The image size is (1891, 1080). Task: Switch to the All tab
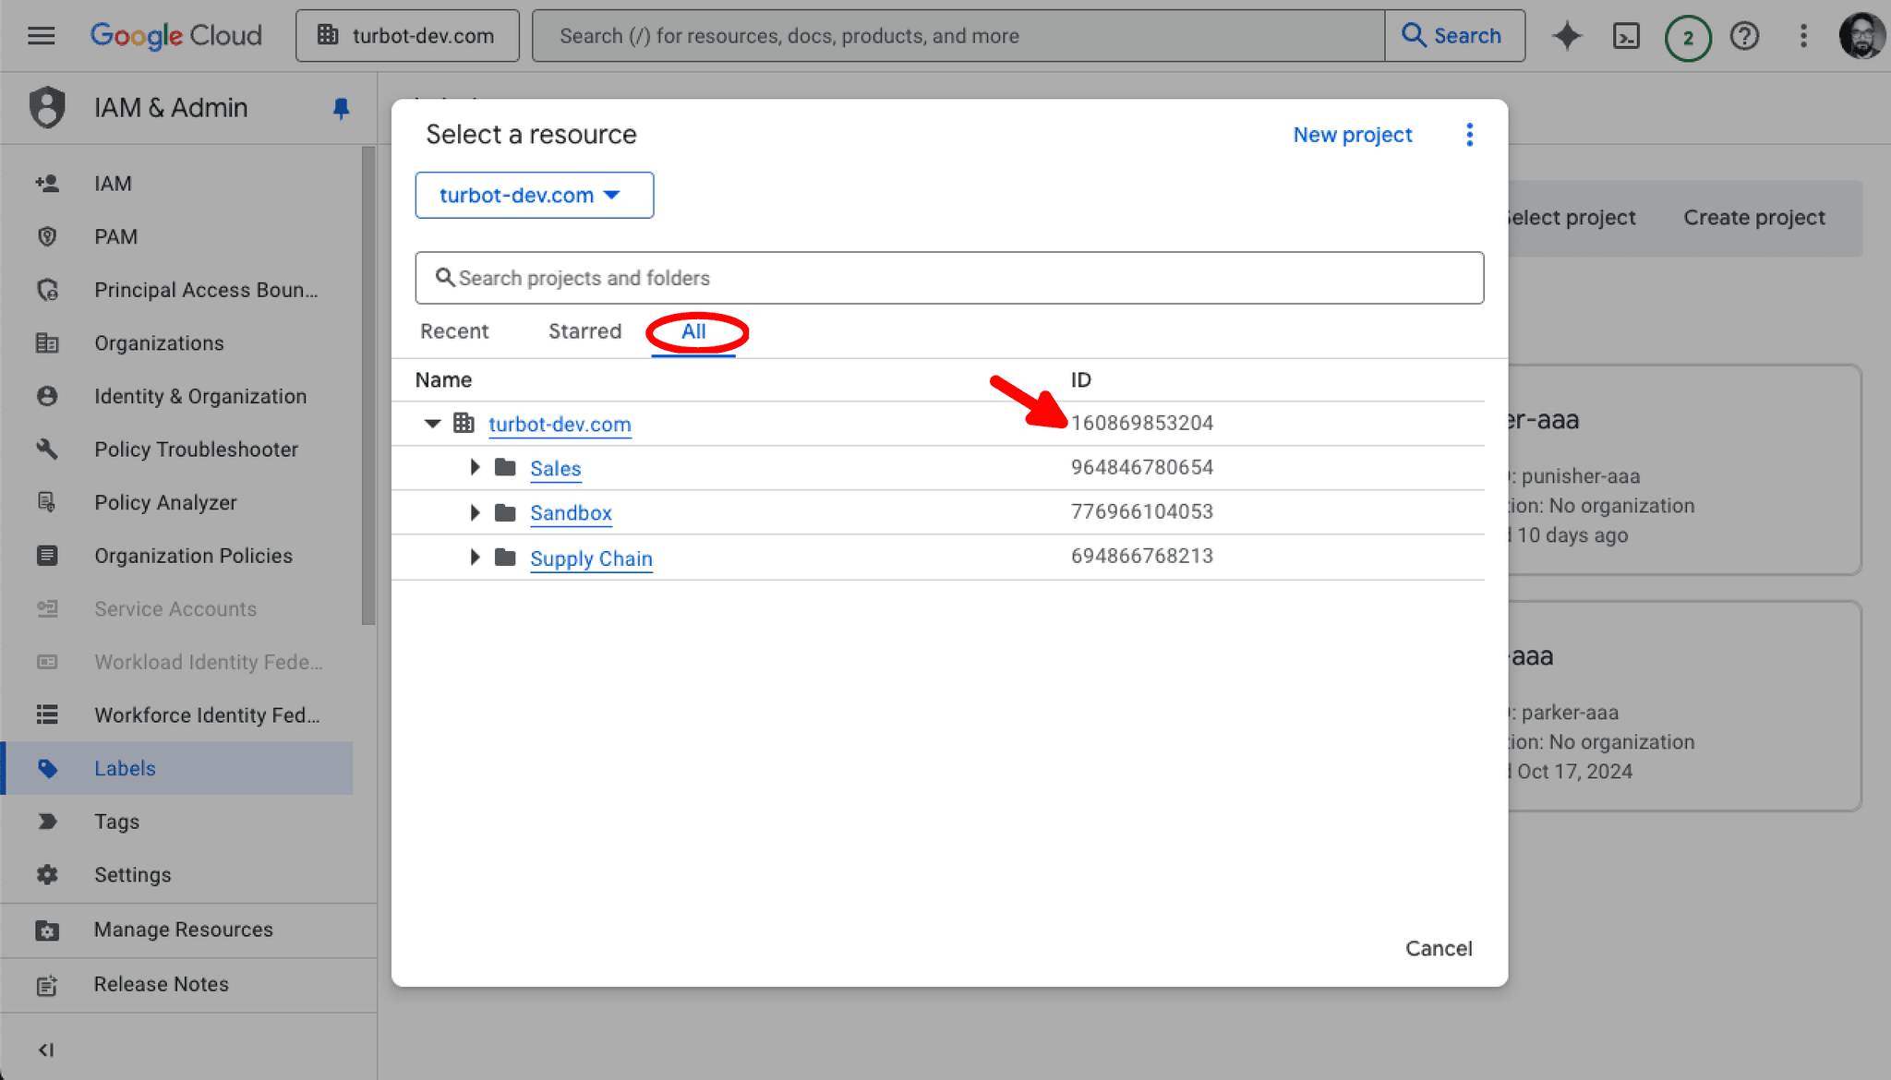pos(693,331)
